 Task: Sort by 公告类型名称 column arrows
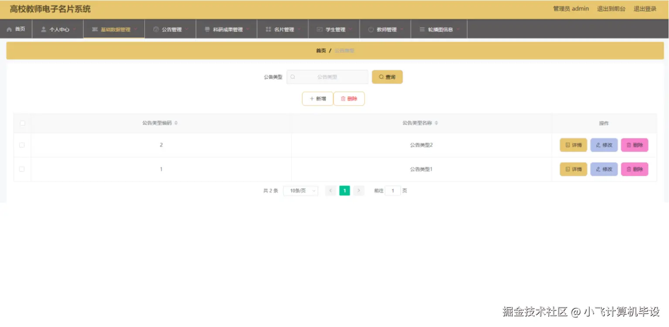[436, 123]
